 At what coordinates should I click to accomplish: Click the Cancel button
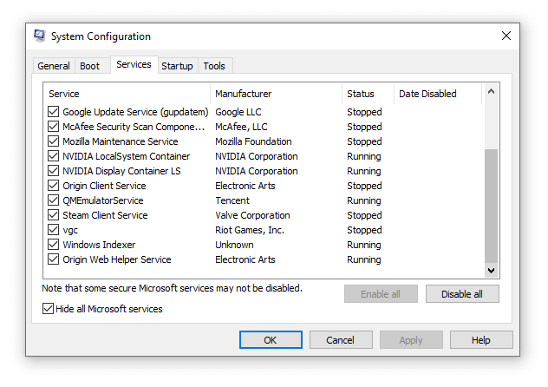(341, 340)
